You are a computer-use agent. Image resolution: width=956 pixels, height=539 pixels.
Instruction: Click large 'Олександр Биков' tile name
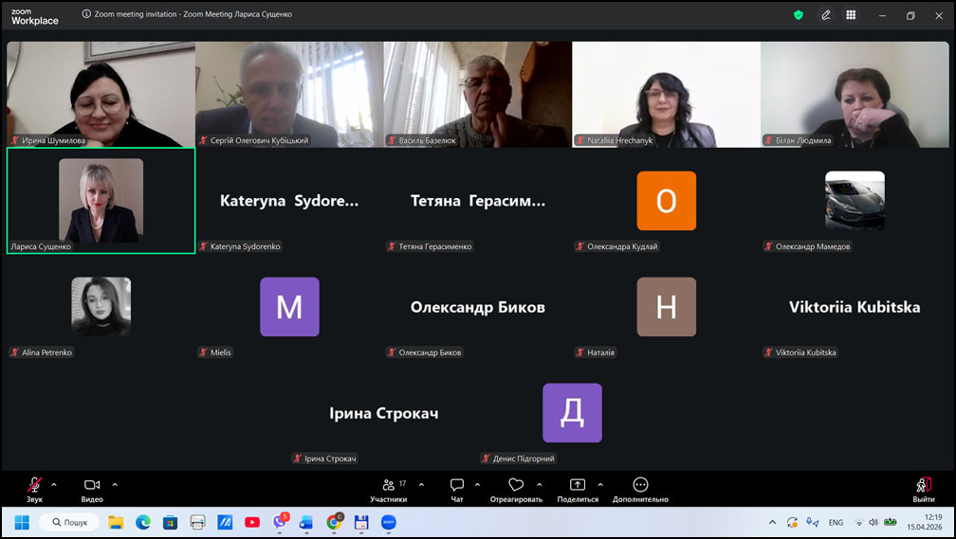pyautogui.click(x=477, y=307)
